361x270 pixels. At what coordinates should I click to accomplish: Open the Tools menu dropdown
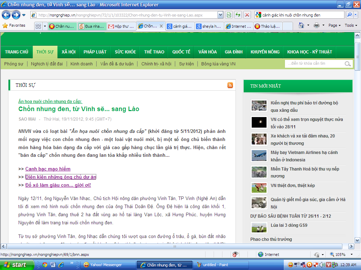(x=351, y=26)
